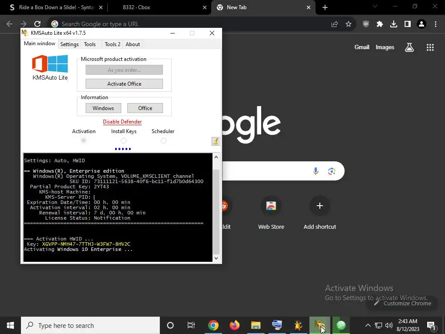Open the volume control in system tray

tap(389, 325)
